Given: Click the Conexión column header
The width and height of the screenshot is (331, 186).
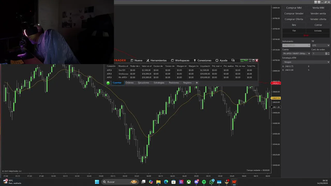Looking at the screenshot, I should click(x=111, y=66).
